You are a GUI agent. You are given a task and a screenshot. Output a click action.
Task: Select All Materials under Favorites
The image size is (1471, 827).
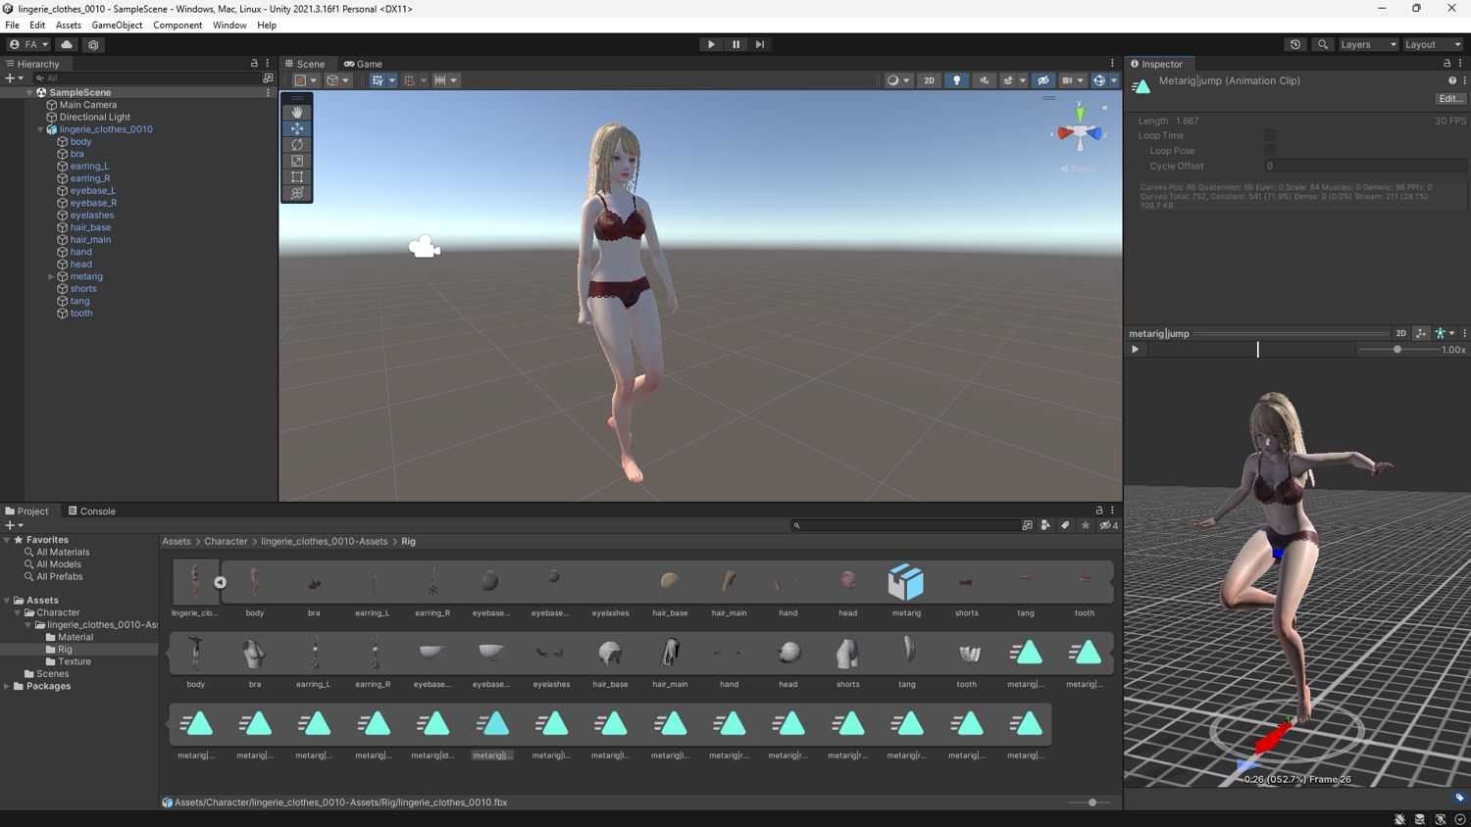(63, 553)
